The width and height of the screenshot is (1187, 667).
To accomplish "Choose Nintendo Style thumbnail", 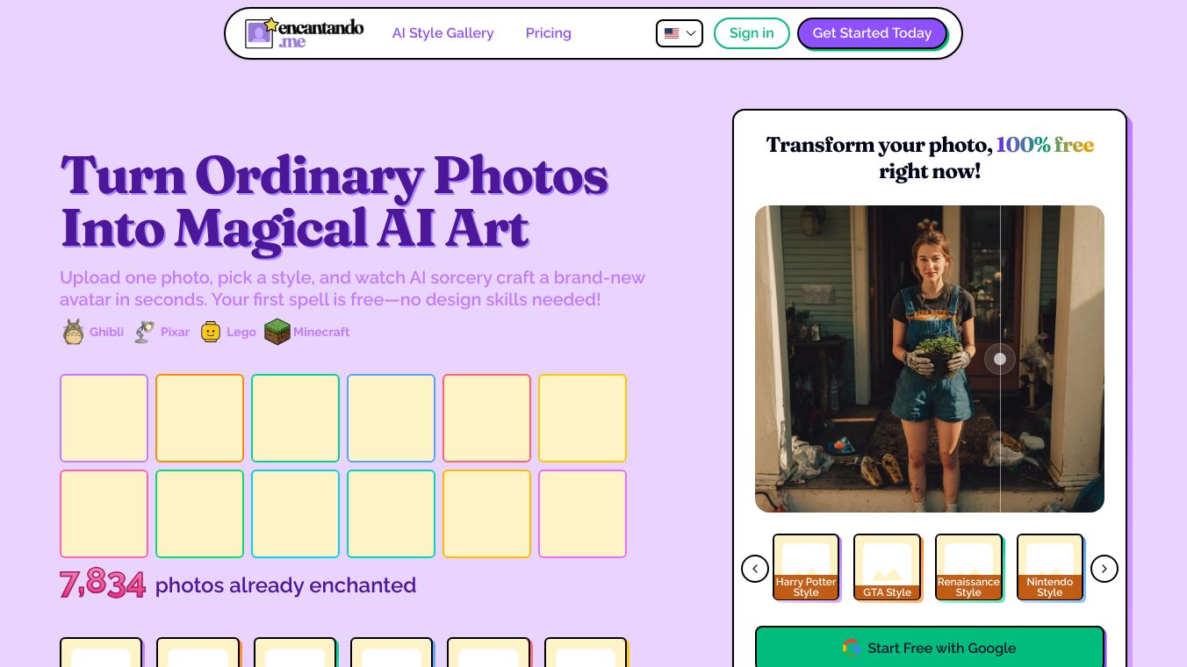I will (x=1050, y=567).
